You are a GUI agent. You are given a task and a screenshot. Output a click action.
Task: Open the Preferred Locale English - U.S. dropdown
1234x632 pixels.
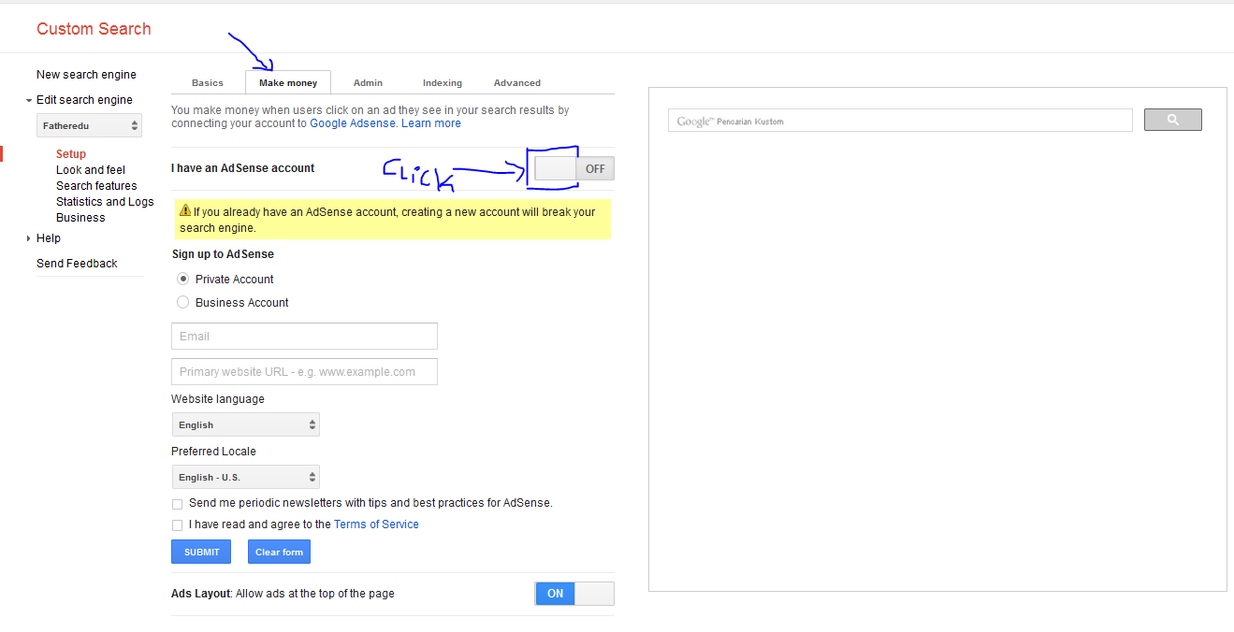click(x=246, y=477)
